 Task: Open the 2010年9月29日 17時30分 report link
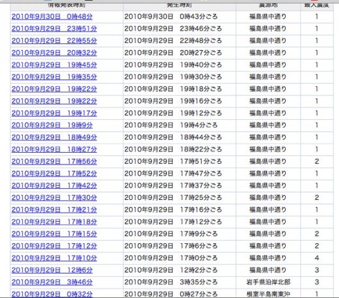(x=54, y=197)
